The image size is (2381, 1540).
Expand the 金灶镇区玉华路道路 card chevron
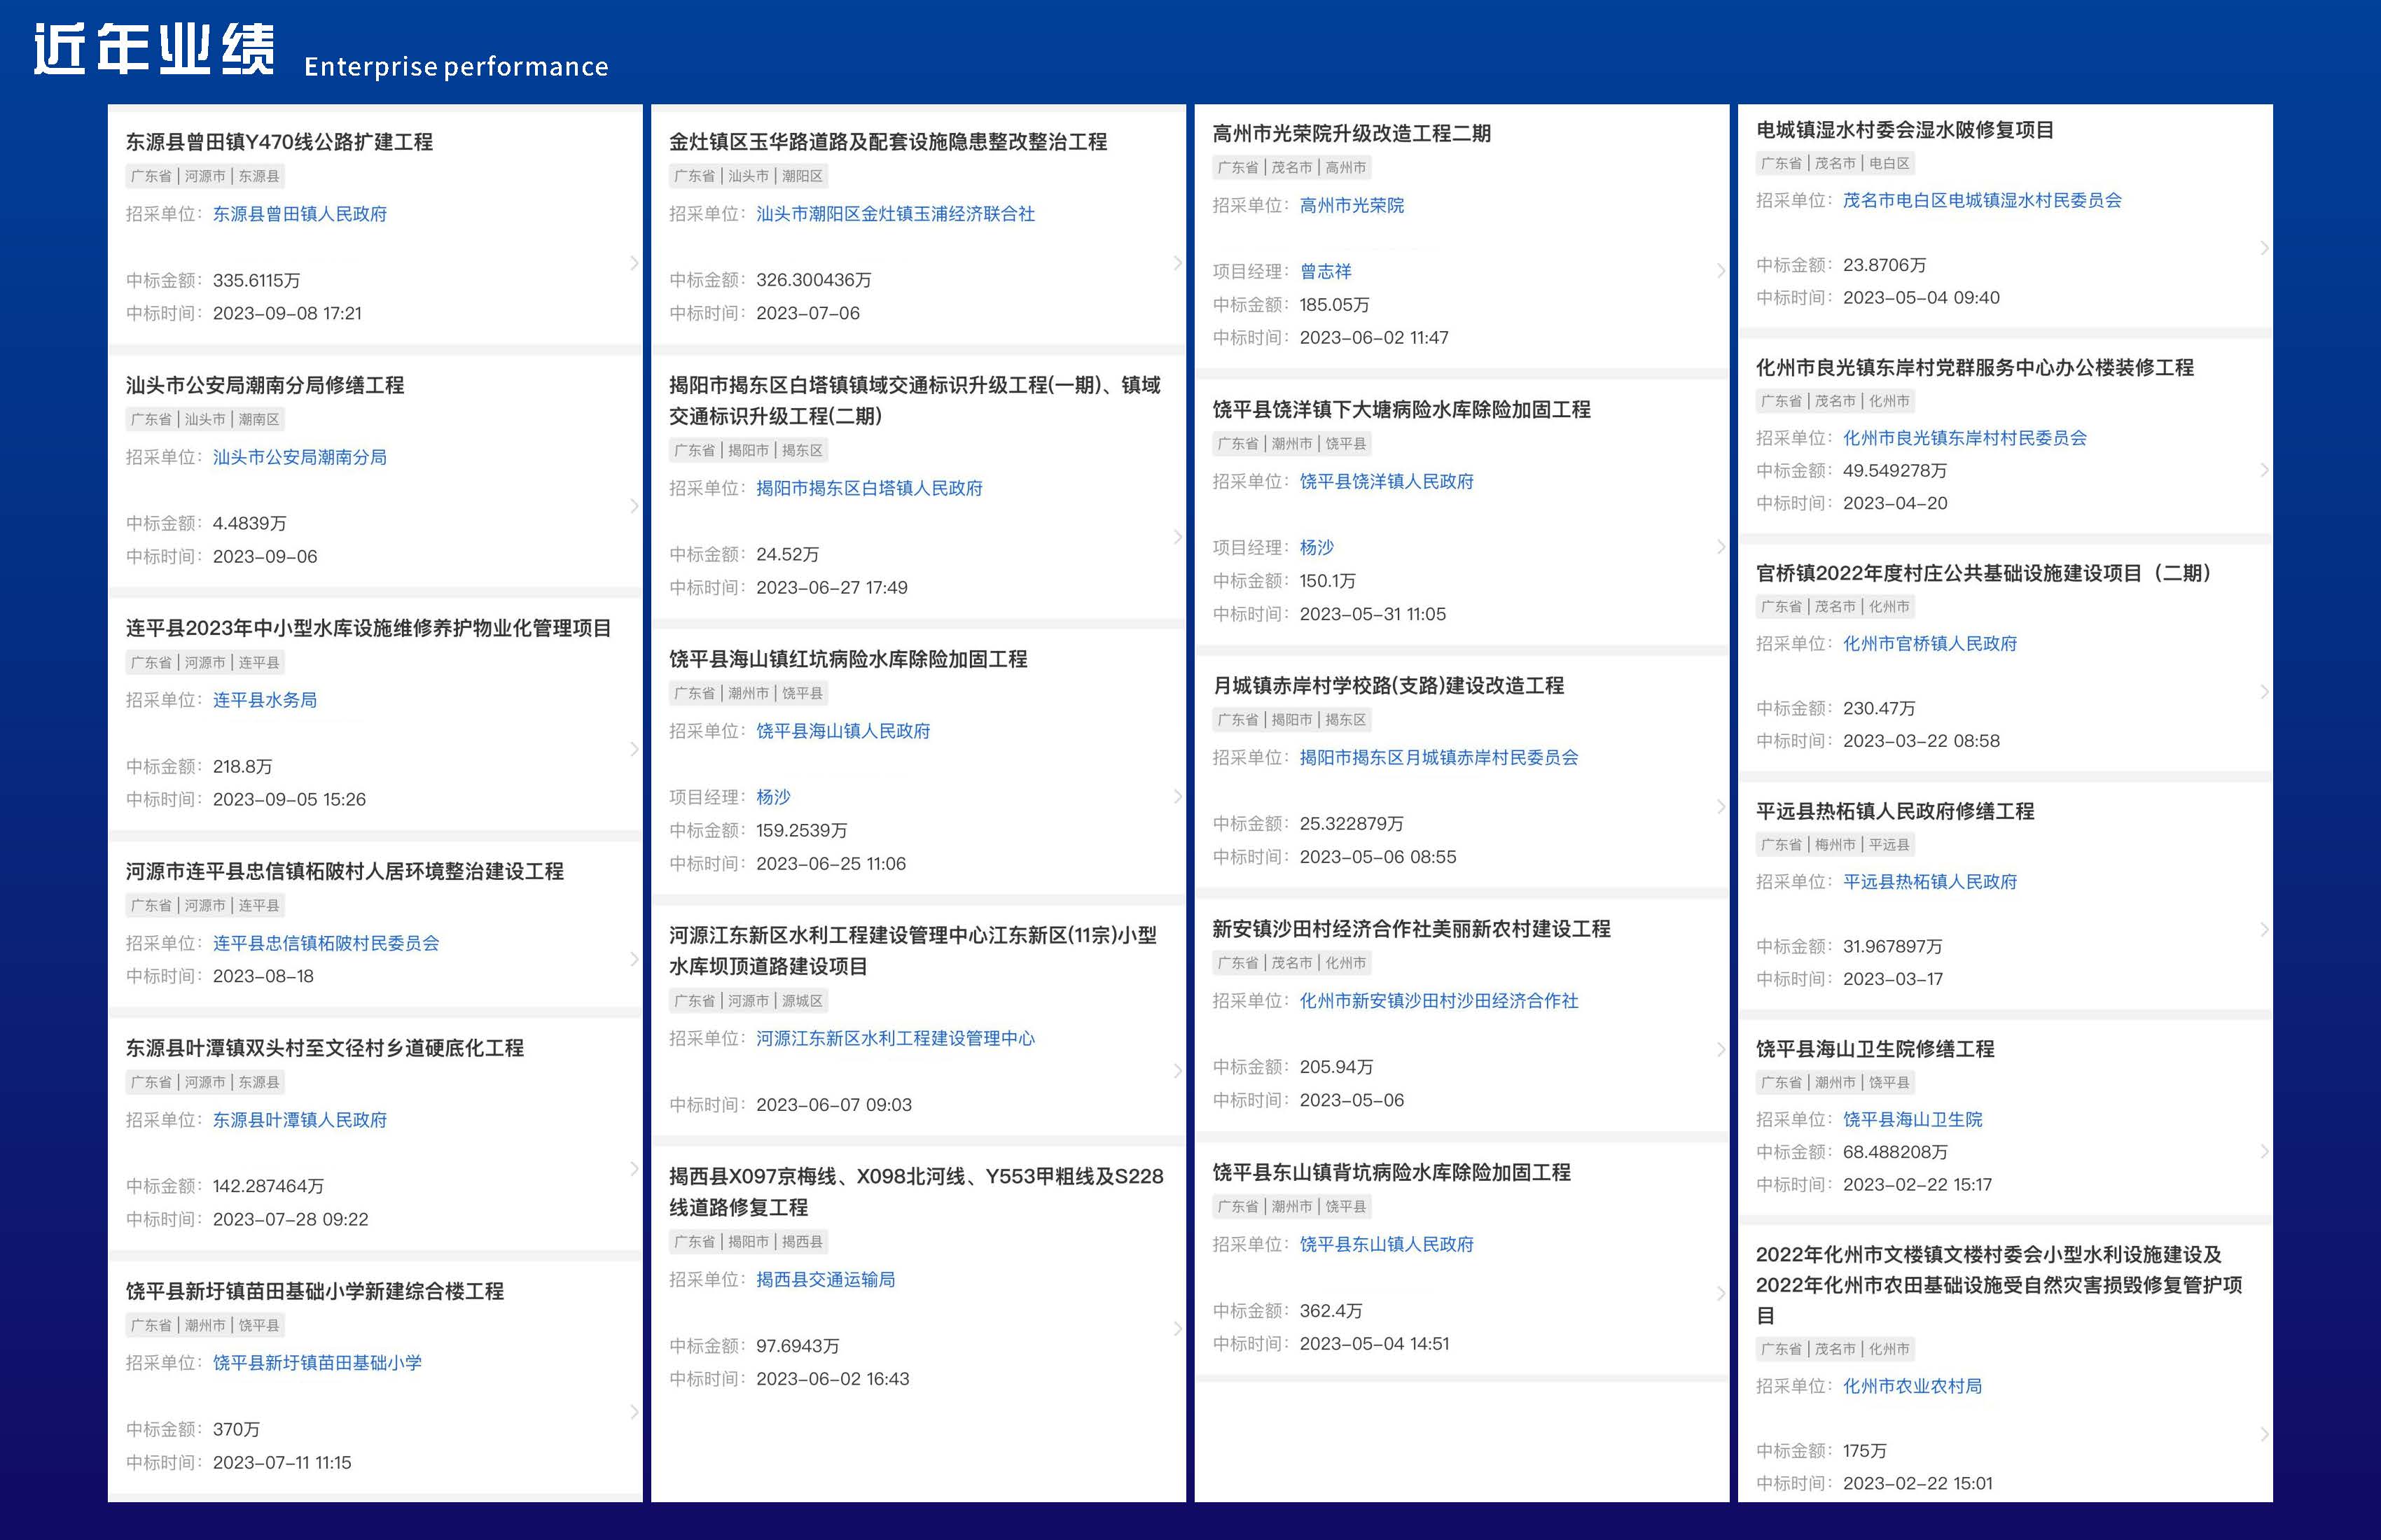pyautogui.click(x=1177, y=263)
